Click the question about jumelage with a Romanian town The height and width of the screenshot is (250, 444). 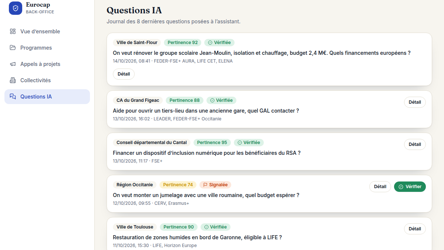[206, 195]
